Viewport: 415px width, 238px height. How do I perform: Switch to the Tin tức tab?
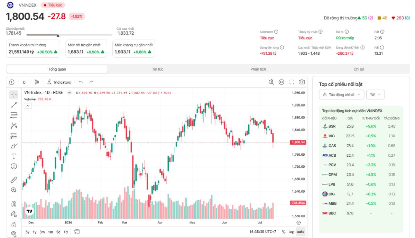pos(158,69)
